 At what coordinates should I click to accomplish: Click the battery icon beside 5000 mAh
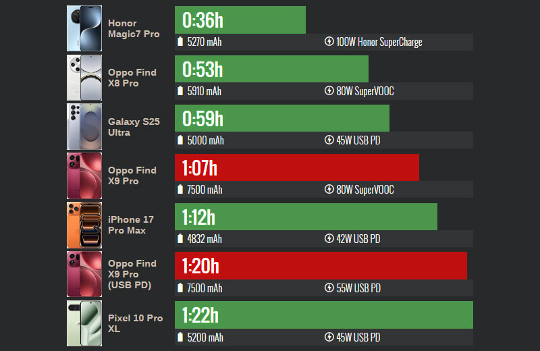coord(180,140)
